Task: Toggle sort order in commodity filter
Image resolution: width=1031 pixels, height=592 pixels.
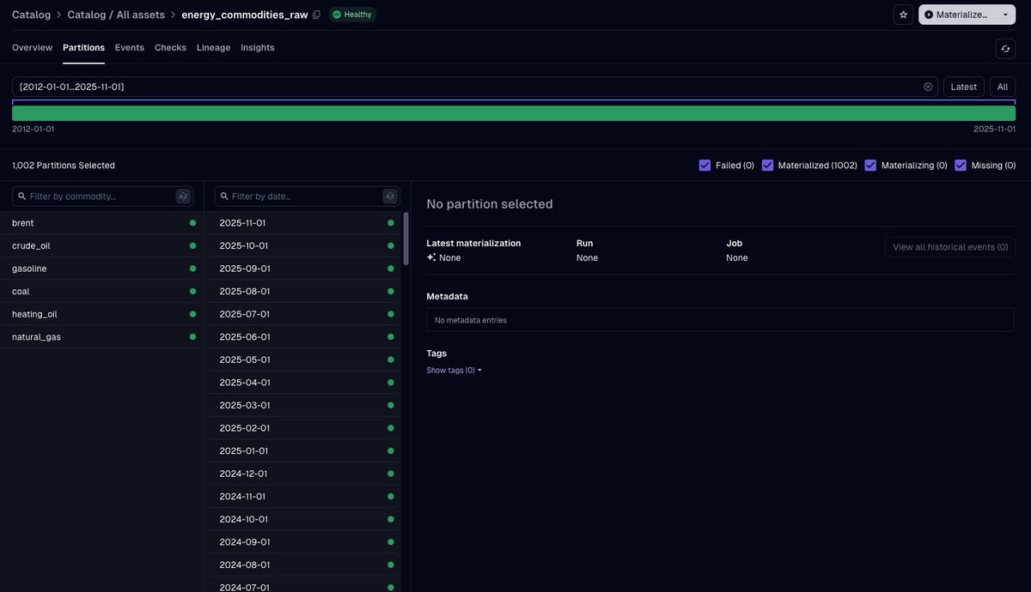Action: coord(183,196)
